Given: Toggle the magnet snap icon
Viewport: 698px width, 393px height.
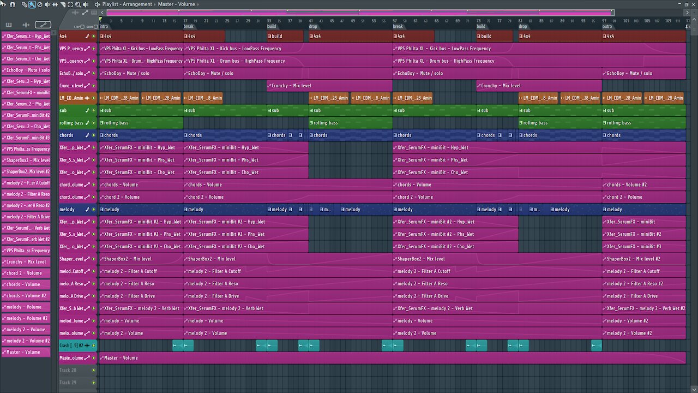Looking at the screenshot, I should coord(12,4).
